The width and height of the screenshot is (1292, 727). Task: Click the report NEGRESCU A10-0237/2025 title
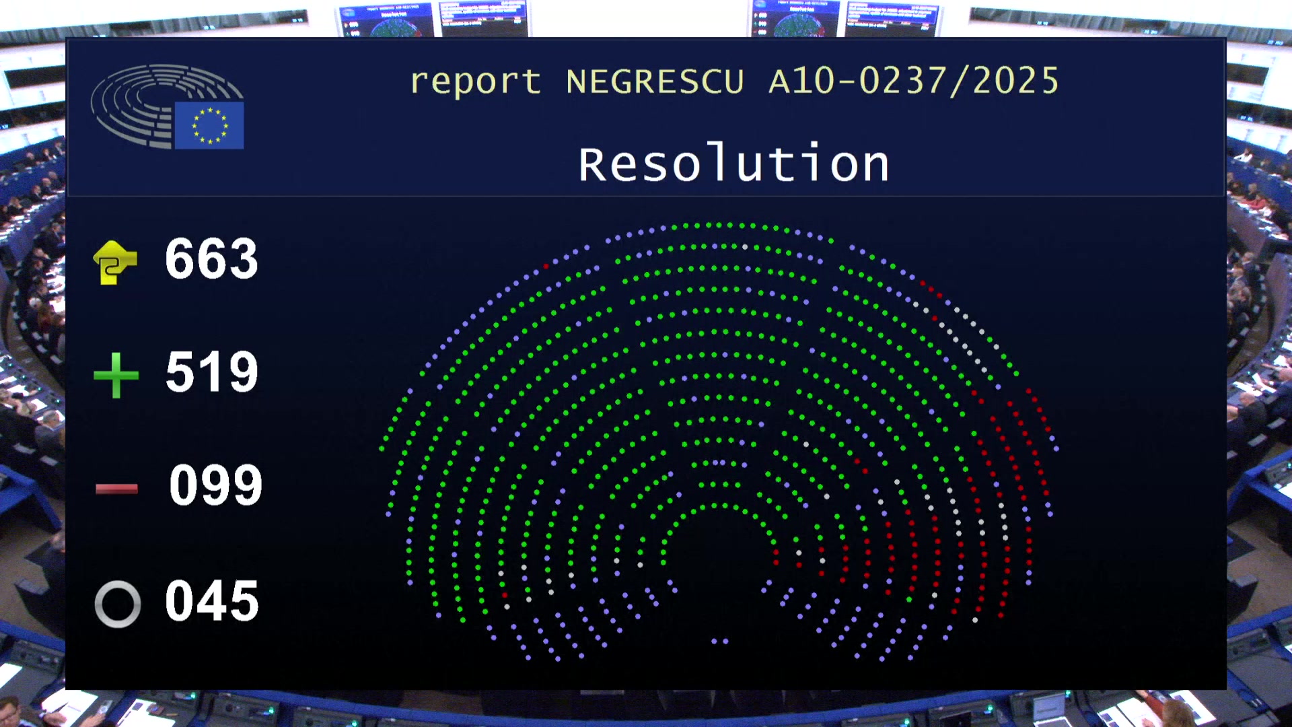[735, 81]
